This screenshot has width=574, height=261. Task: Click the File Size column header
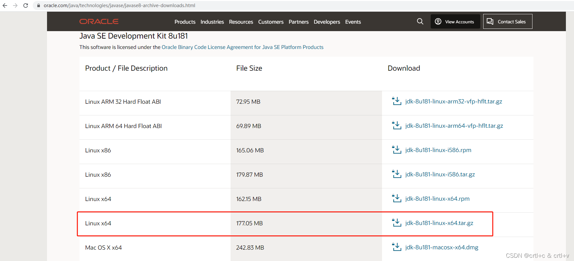tap(249, 68)
